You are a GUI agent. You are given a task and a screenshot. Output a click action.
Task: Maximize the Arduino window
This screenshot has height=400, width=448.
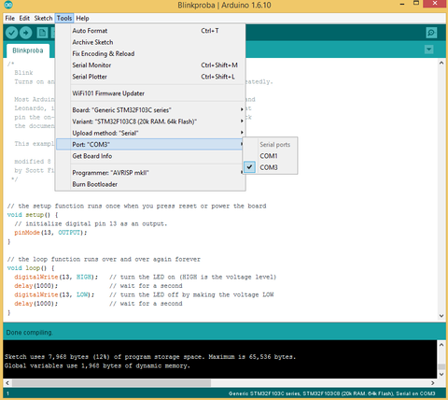[416, 4]
